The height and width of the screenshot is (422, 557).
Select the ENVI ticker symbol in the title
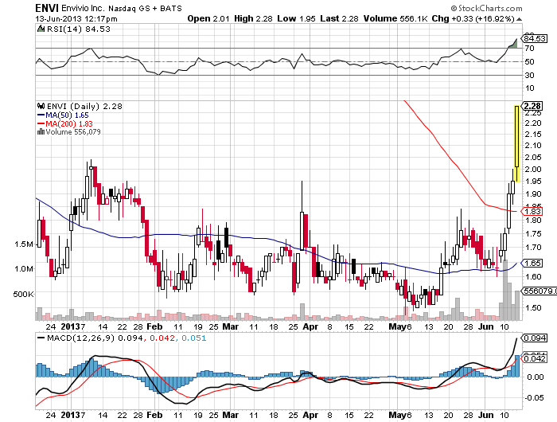(x=47, y=8)
